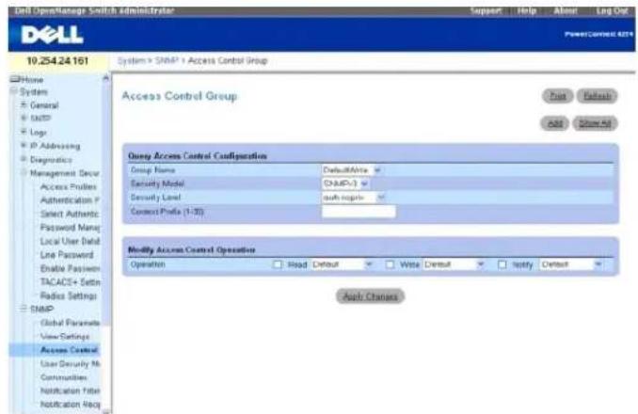Expand the Diagnostics tree node
The width and height of the screenshot is (638, 414).
[24, 159]
